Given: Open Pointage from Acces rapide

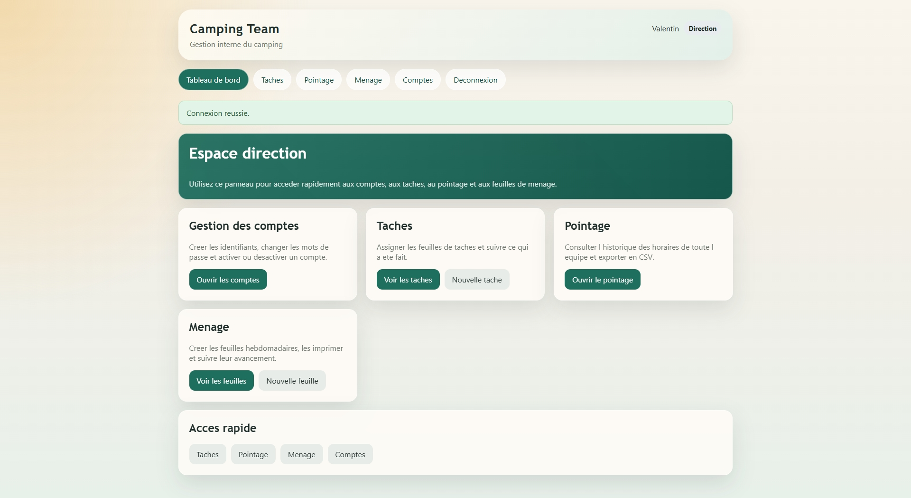Looking at the screenshot, I should 253,454.
